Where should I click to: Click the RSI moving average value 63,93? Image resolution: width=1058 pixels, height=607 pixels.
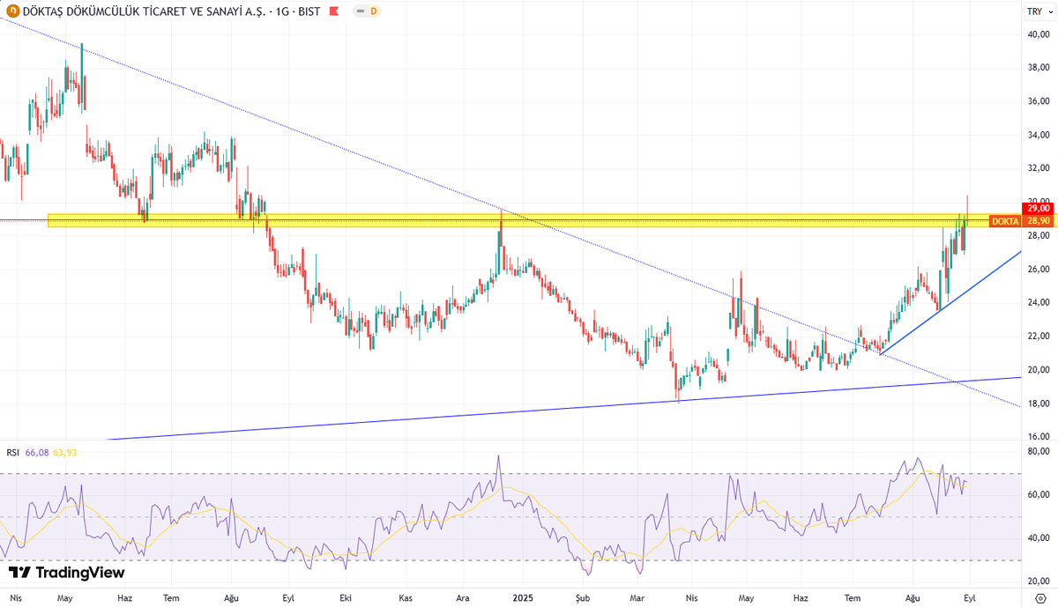(x=65, y=452)
